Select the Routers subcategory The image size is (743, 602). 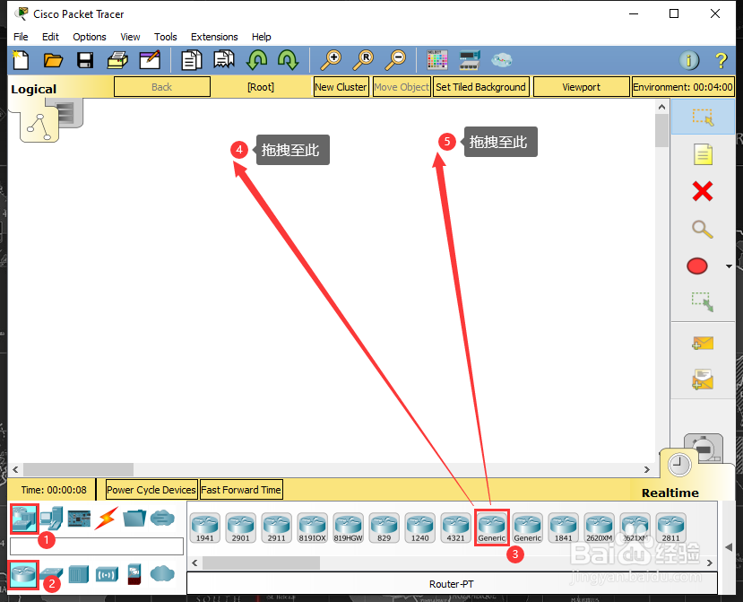(23, 574)
